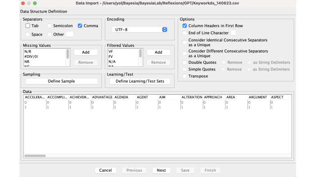
Task: Select Remove radio for Double Quotes
Action: click(224, 62)
